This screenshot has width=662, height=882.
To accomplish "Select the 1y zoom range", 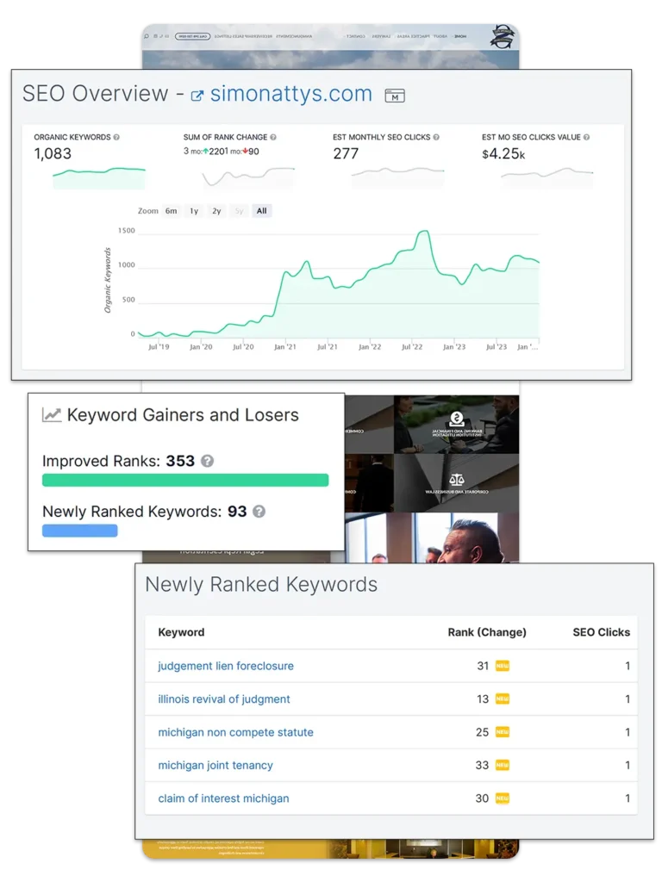I will point(194,211).
